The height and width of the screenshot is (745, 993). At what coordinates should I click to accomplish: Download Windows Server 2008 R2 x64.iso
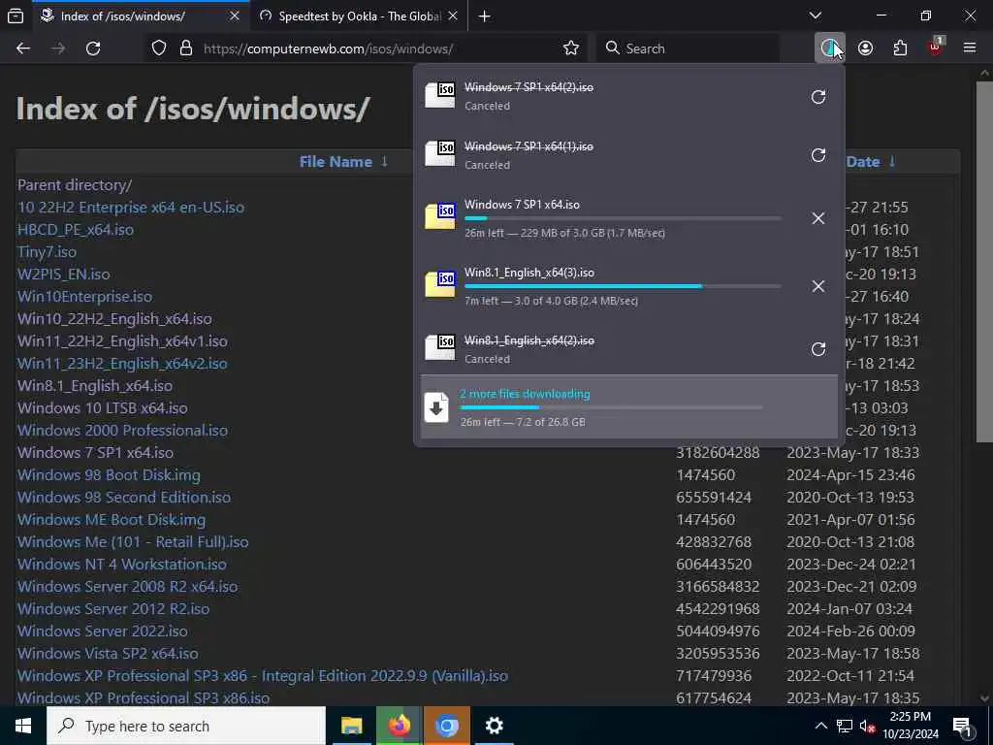127,587
